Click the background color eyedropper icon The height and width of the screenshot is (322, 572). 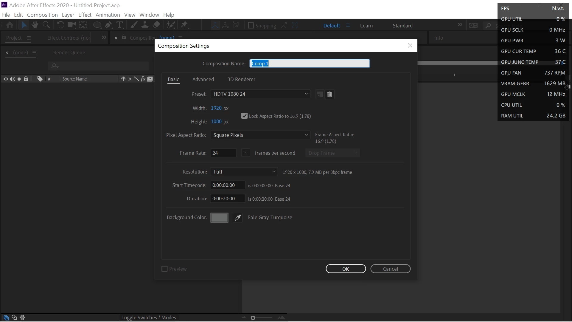[237, 218]
